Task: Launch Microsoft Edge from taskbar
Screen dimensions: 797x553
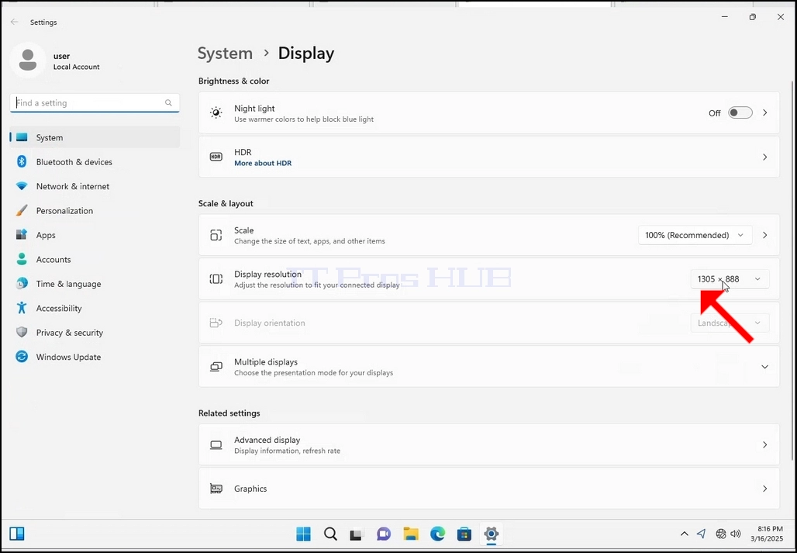Action: point(437,534)
